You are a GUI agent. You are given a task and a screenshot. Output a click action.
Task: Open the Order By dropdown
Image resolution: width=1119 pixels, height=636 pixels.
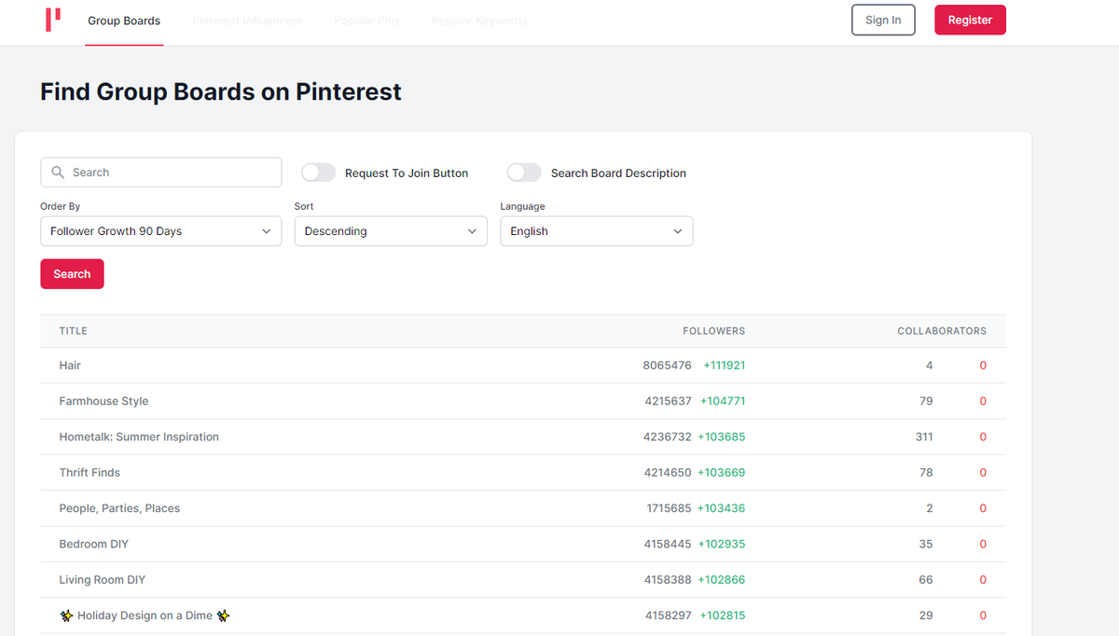coord(160,230)
